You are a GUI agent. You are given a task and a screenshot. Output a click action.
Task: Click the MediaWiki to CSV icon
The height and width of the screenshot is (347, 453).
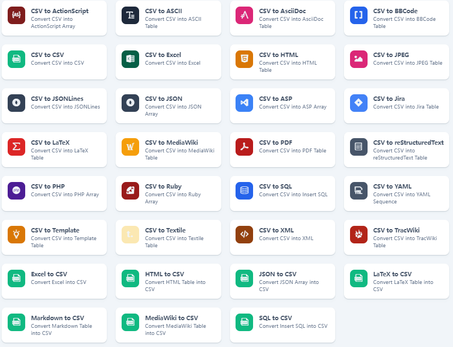[130, 322]
